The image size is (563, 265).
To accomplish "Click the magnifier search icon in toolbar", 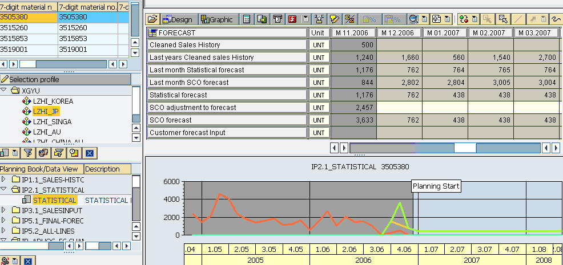I will (x=413, y=19).
